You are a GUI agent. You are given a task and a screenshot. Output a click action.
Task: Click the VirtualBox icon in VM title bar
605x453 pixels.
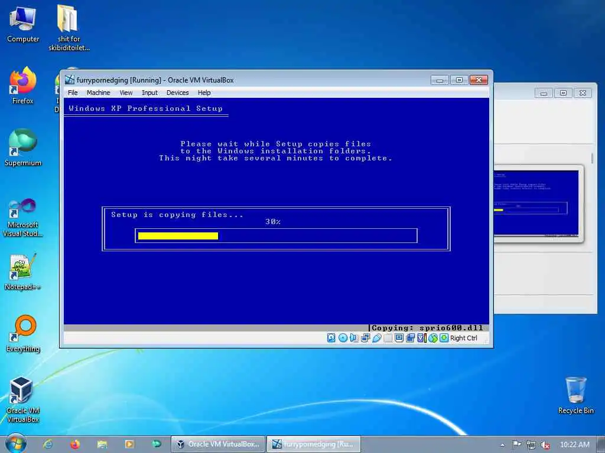[70, 80]
